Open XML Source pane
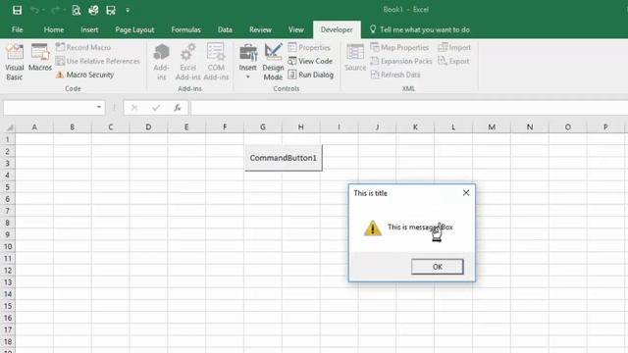Screen dimensions: 628x353 click(x=355, y=58)
